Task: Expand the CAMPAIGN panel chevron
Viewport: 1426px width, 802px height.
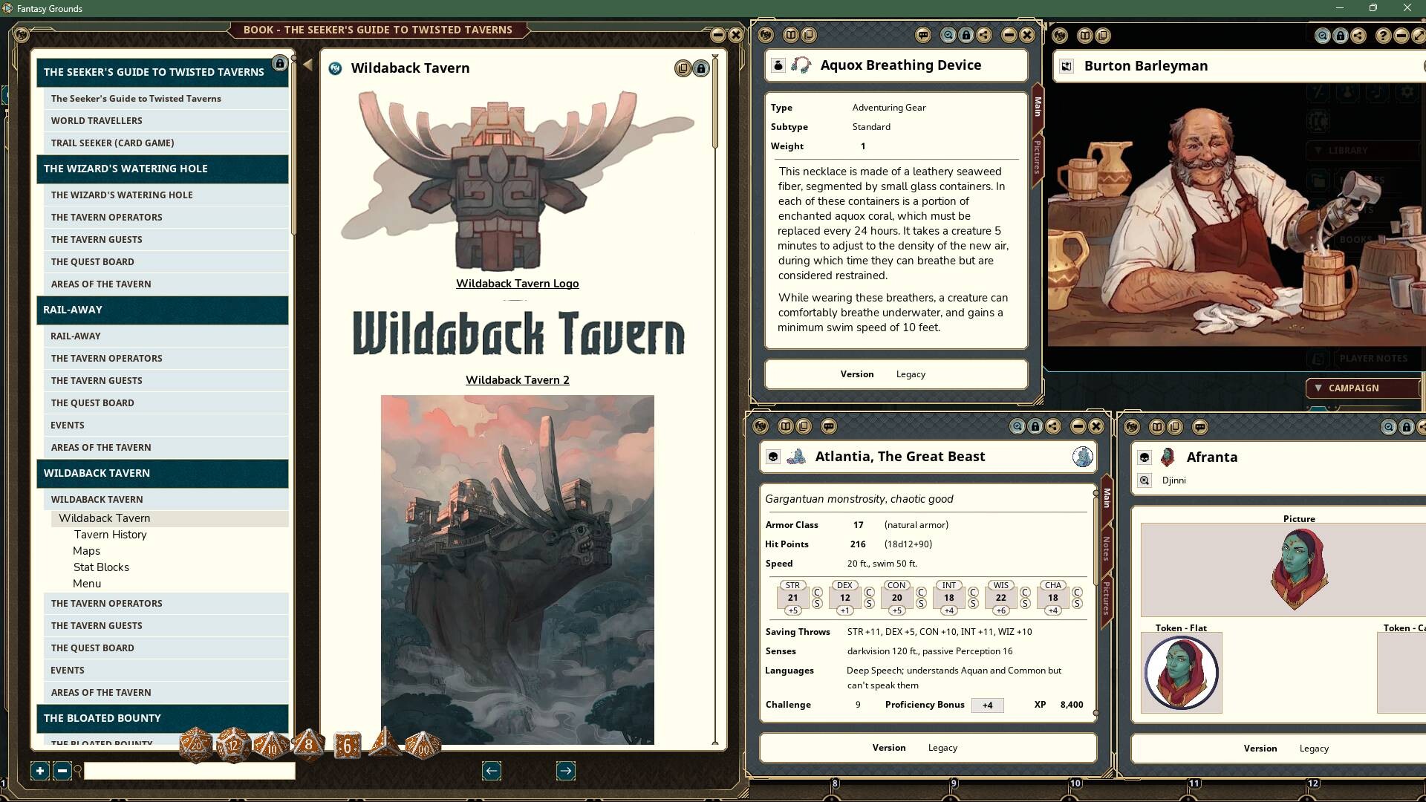Action: point(1318,388)
